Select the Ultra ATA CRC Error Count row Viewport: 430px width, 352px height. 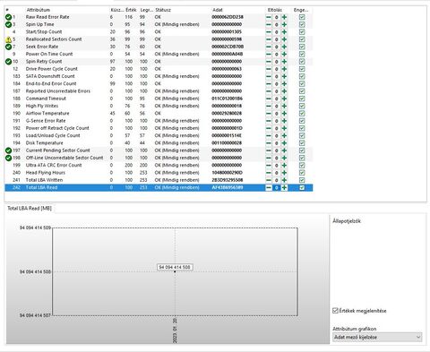point(159,166)
